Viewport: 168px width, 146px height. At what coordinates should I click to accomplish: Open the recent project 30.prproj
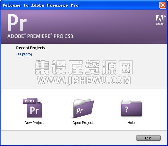tap(24, 54)
